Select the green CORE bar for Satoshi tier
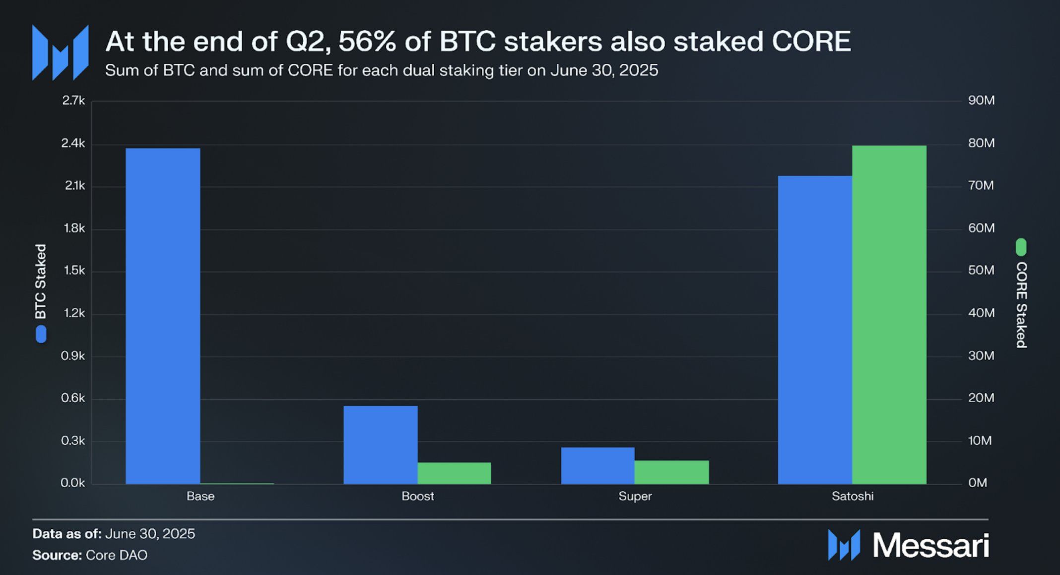Viewport: 1060px width, 575px height. click(x=889, y=314)
